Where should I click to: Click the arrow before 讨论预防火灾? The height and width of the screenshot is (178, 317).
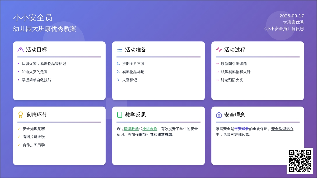217,80
